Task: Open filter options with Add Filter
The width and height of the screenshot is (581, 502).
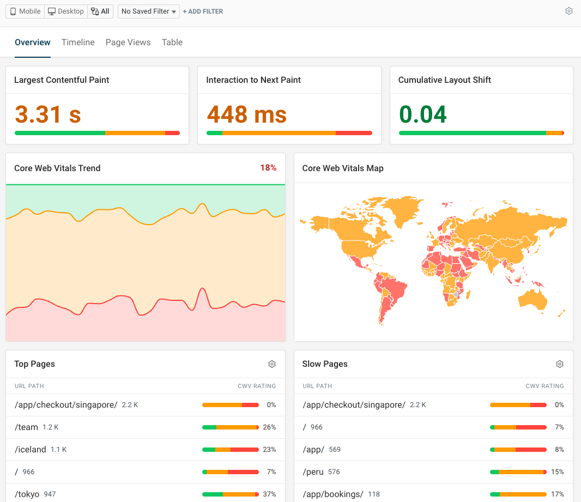Action: pyautogui.click(x=203, y=11)
